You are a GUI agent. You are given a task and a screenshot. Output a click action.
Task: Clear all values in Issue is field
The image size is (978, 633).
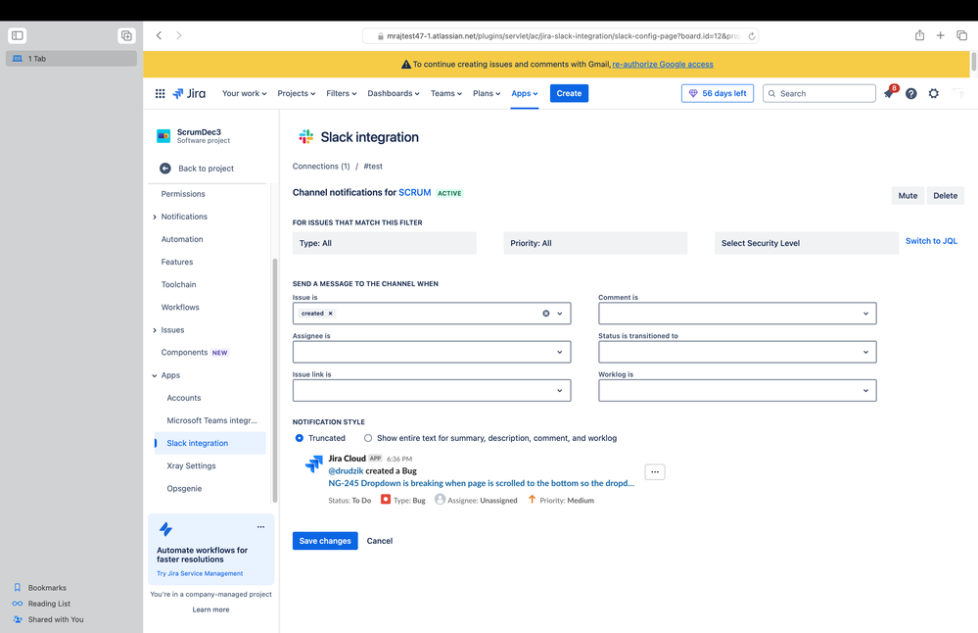pos(545,314)
